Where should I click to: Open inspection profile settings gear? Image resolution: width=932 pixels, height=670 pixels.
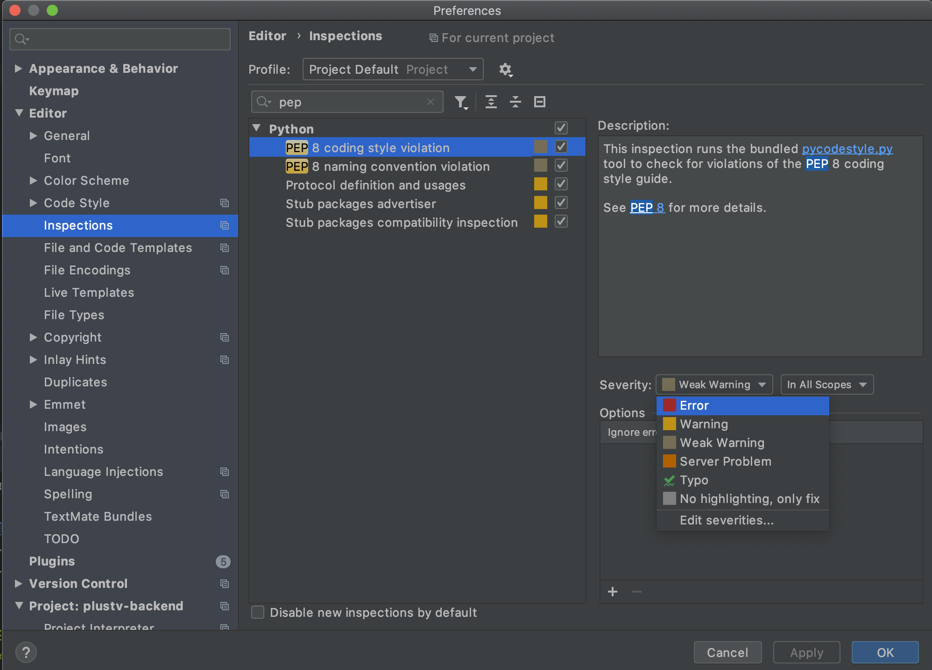click(506, 70)
